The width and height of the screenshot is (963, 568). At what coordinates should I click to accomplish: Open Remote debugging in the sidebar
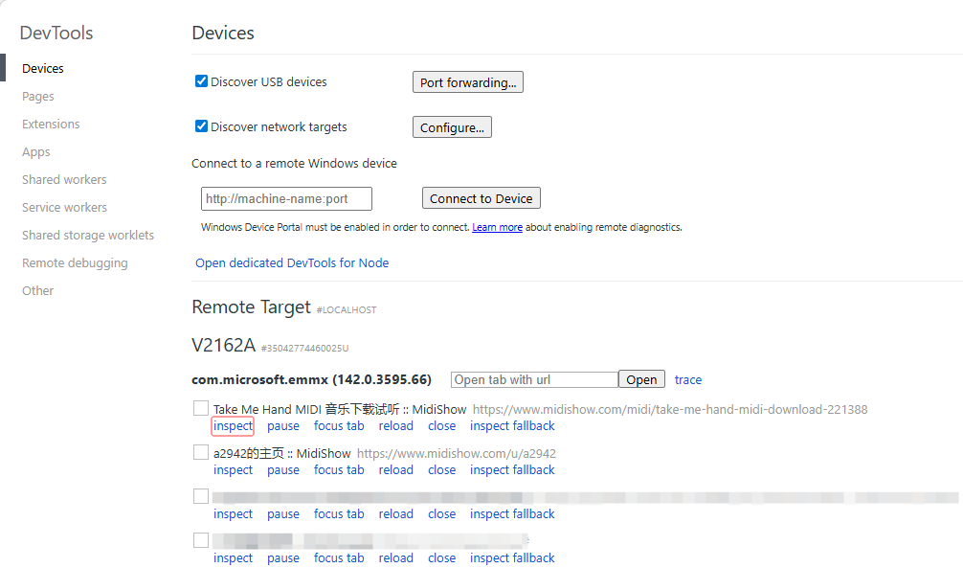(75, 263)
